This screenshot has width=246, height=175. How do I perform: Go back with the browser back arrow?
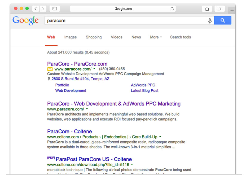(36, 9)
